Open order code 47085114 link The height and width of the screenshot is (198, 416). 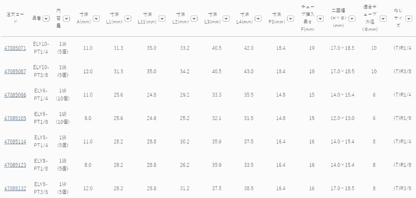pyautogui.click(x=15, y=141)
